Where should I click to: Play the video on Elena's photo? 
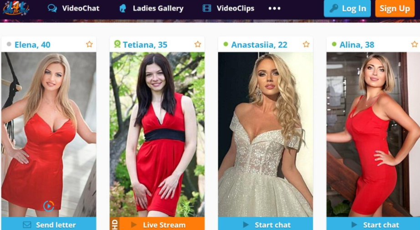tap(49, 206)
